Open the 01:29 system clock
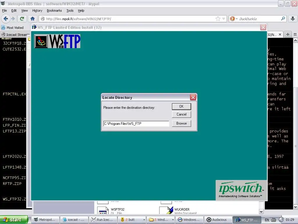The image size is (298, 224). [290, 220]
